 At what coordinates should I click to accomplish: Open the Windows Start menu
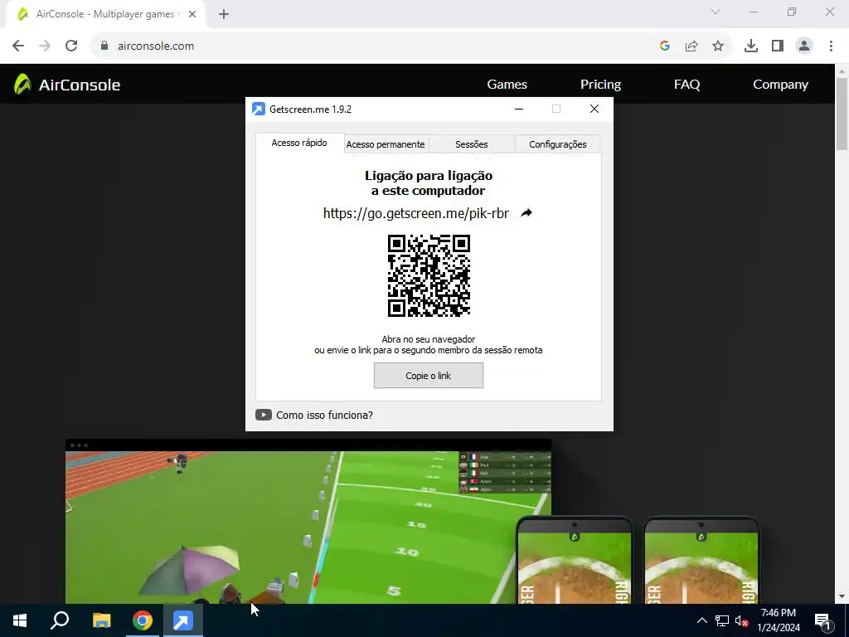pos(20,620)
